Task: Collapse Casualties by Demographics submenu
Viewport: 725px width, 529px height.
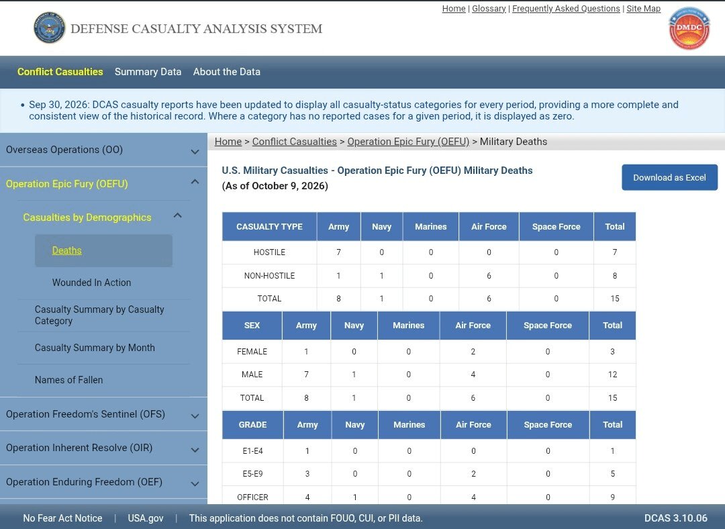Action: 177,215
